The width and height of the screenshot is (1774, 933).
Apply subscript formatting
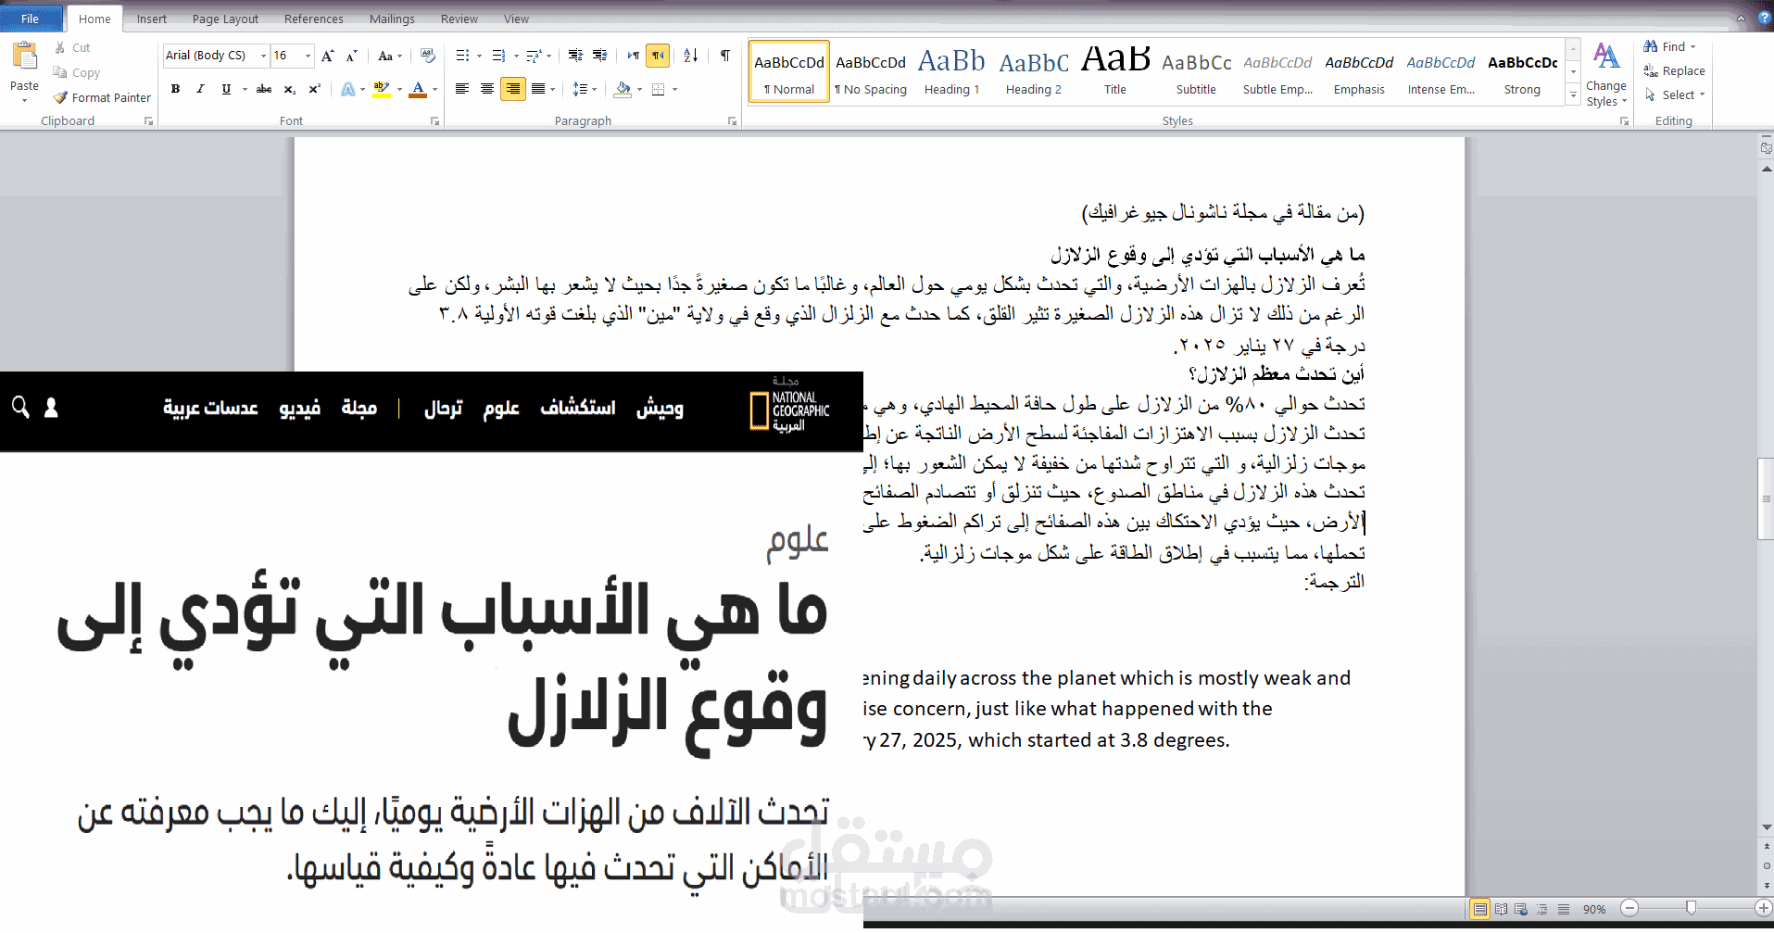(290, 89)
